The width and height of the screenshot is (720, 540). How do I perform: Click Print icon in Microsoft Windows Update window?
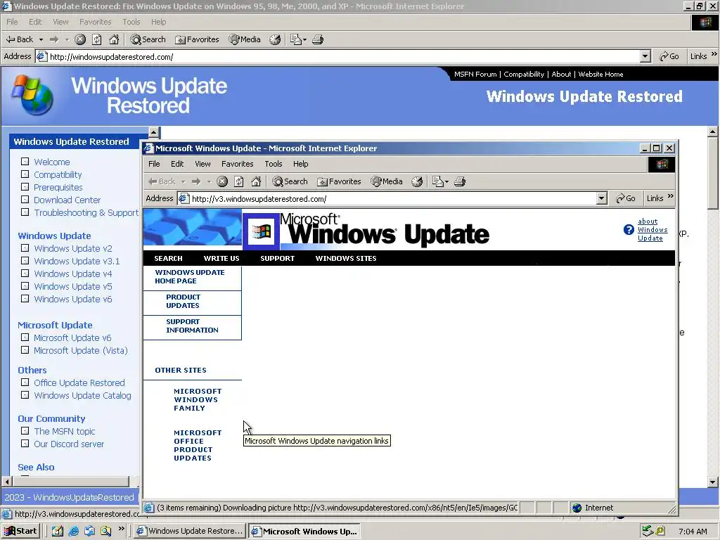tap(460, 181)
